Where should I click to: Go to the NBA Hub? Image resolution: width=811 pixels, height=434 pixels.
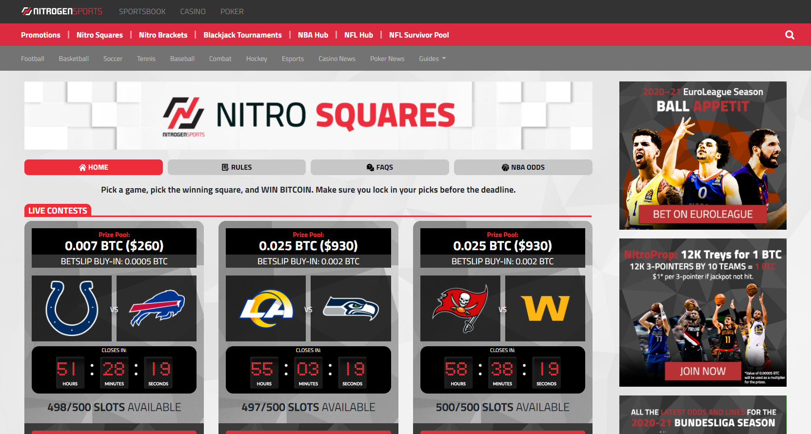click(x=313, y=35)
